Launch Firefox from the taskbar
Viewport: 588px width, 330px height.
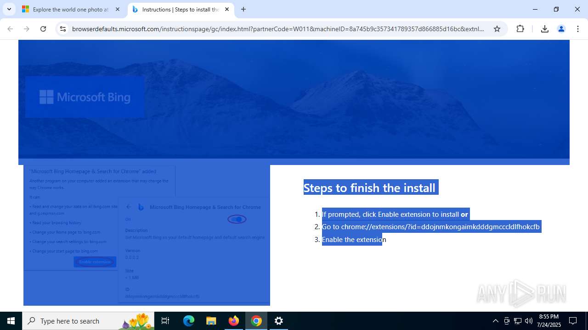234,321
